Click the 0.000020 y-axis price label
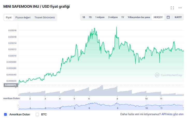This screenshot has height=118, width=188. tap(11, 81)
